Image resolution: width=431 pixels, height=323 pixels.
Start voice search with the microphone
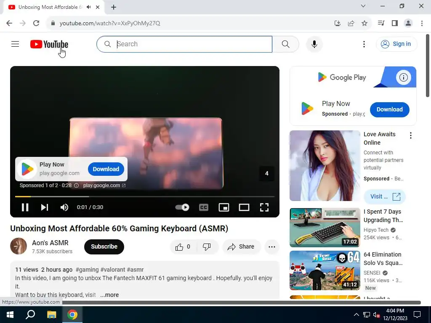tap(314, 44)
